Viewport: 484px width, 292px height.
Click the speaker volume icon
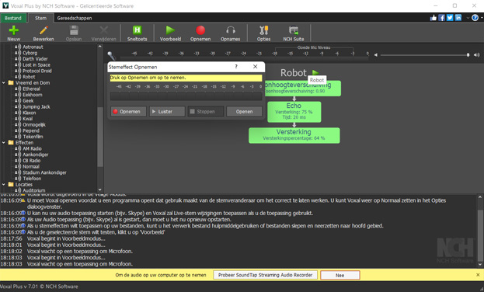pyautogui.click(x=477, y=55)
